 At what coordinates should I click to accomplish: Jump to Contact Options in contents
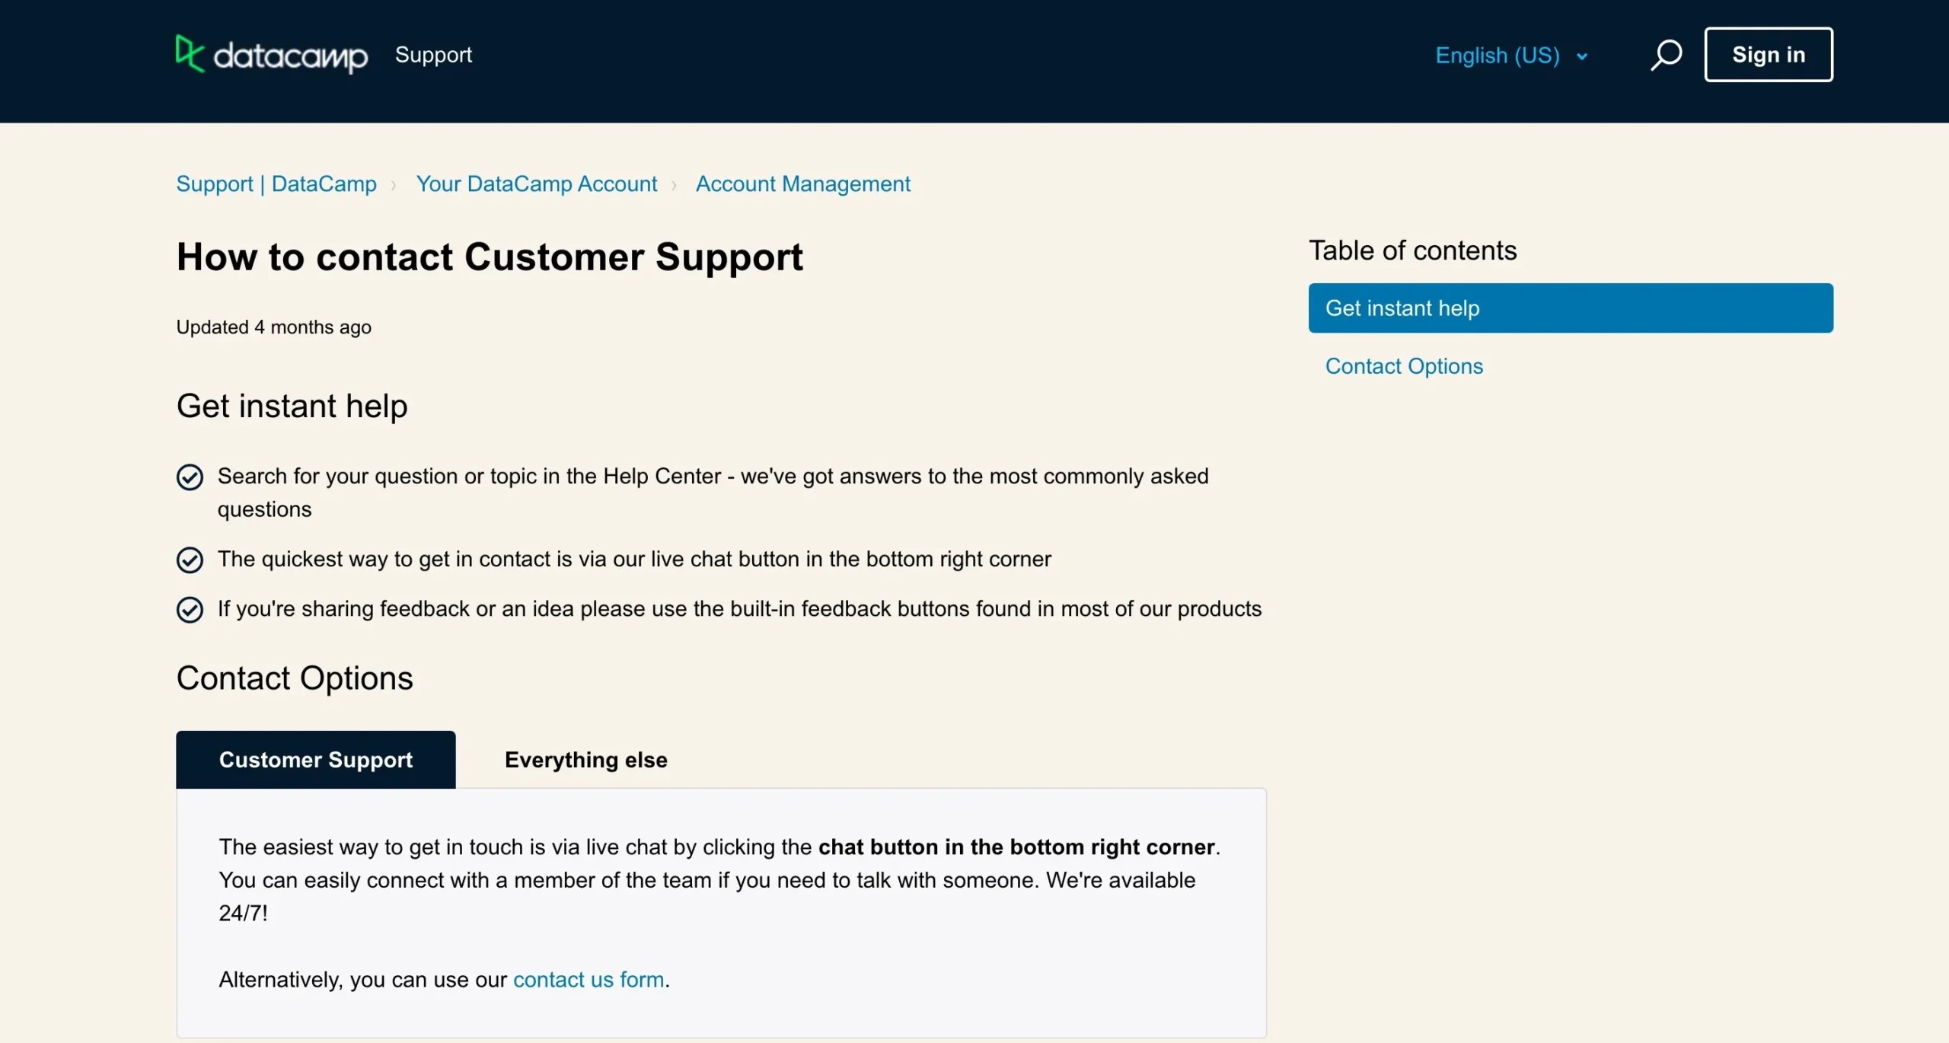(1404, 366)
